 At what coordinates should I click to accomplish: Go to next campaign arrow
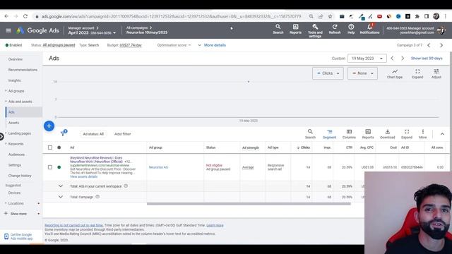(x=441, y=45)
